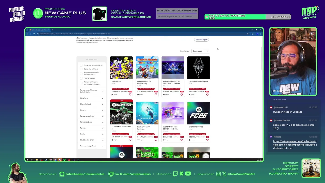The image size is (325, 183).
Task: Reload the Nintendo page
Action: [34, 34]
